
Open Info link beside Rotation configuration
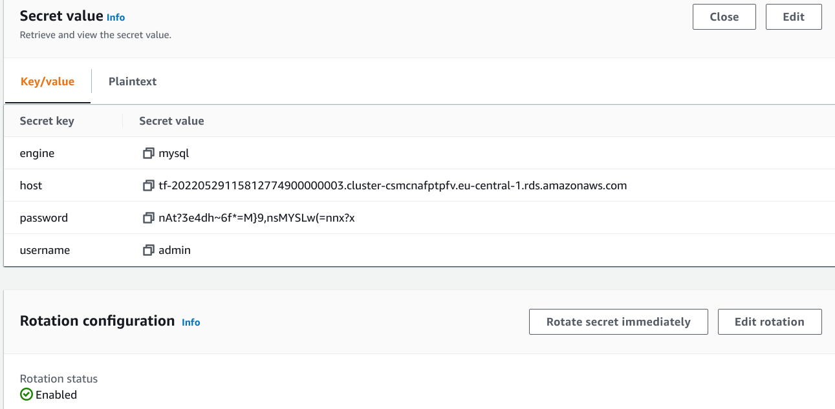tap(191, 322)
